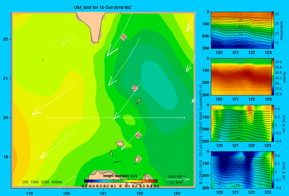Image resolution: width=289 pixels, height=196 pixels.
Task: Click the plot title OM_fc02 for 15-Oct-2019 00Z
Action: (103, 7)
